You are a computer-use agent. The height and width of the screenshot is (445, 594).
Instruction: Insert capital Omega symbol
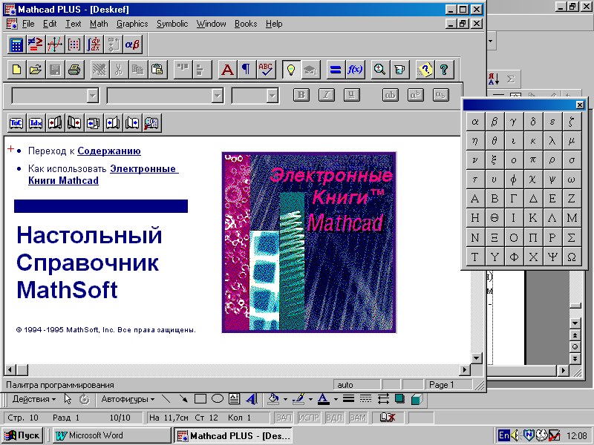pyautogui.click(x=572, y=257)
